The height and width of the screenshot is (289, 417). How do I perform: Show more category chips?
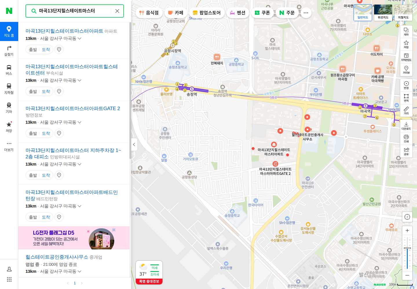coord(306,13)
